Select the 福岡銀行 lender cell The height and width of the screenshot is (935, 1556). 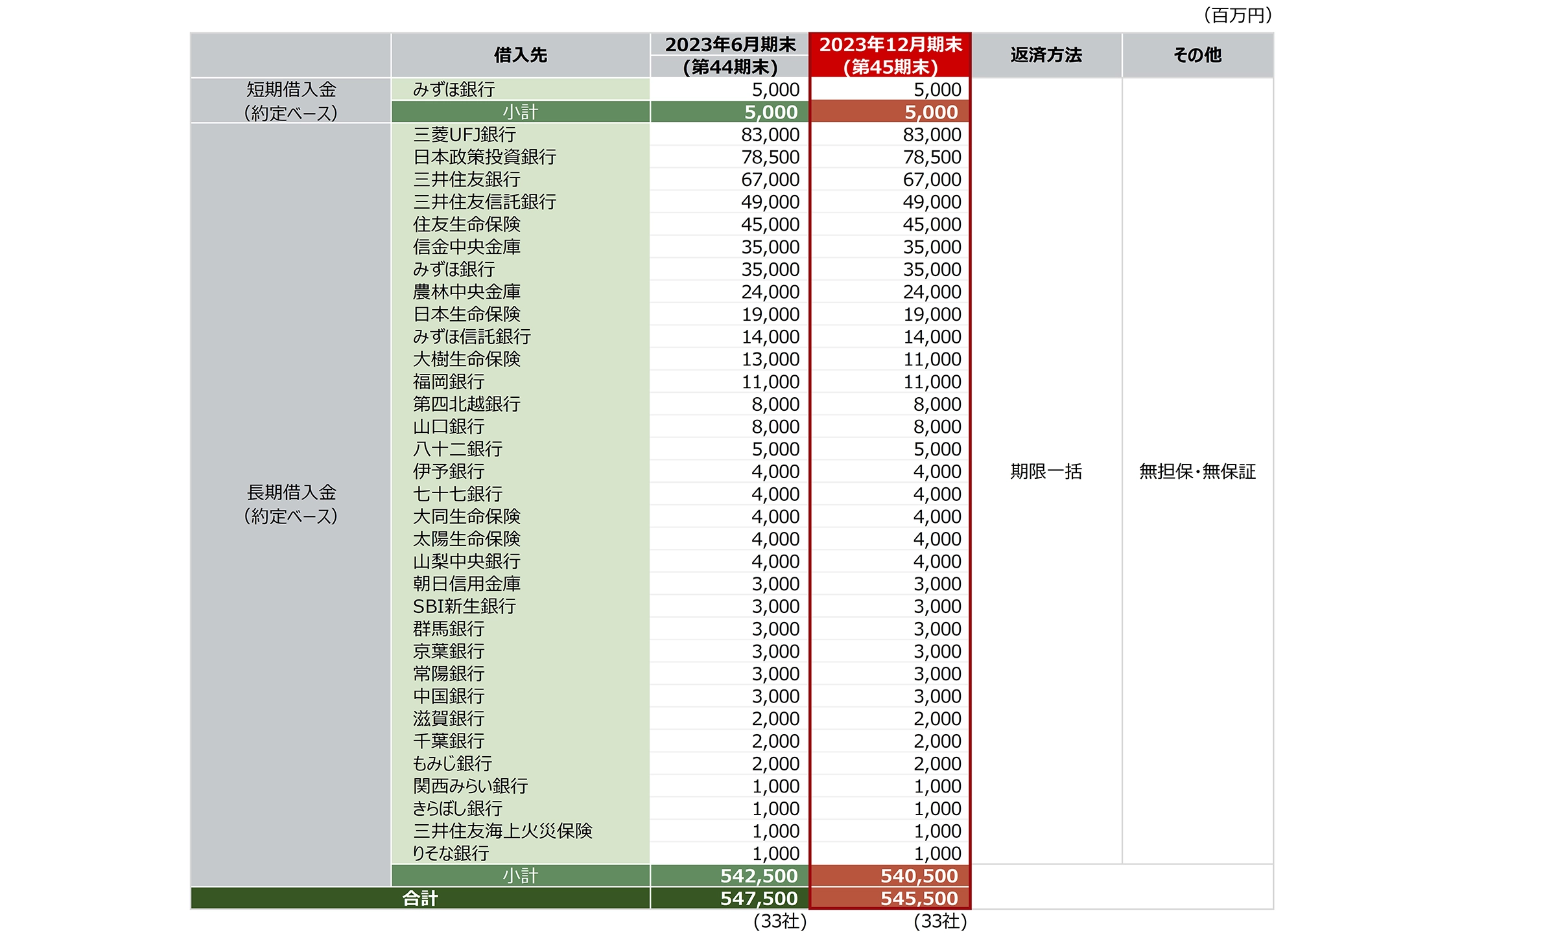click(521, 382)
